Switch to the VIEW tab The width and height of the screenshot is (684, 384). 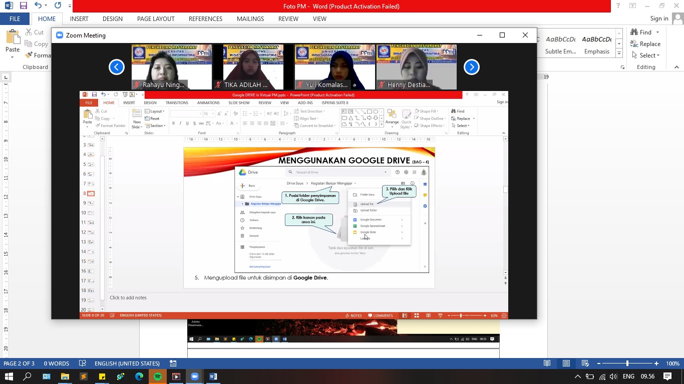coord(319,18)
